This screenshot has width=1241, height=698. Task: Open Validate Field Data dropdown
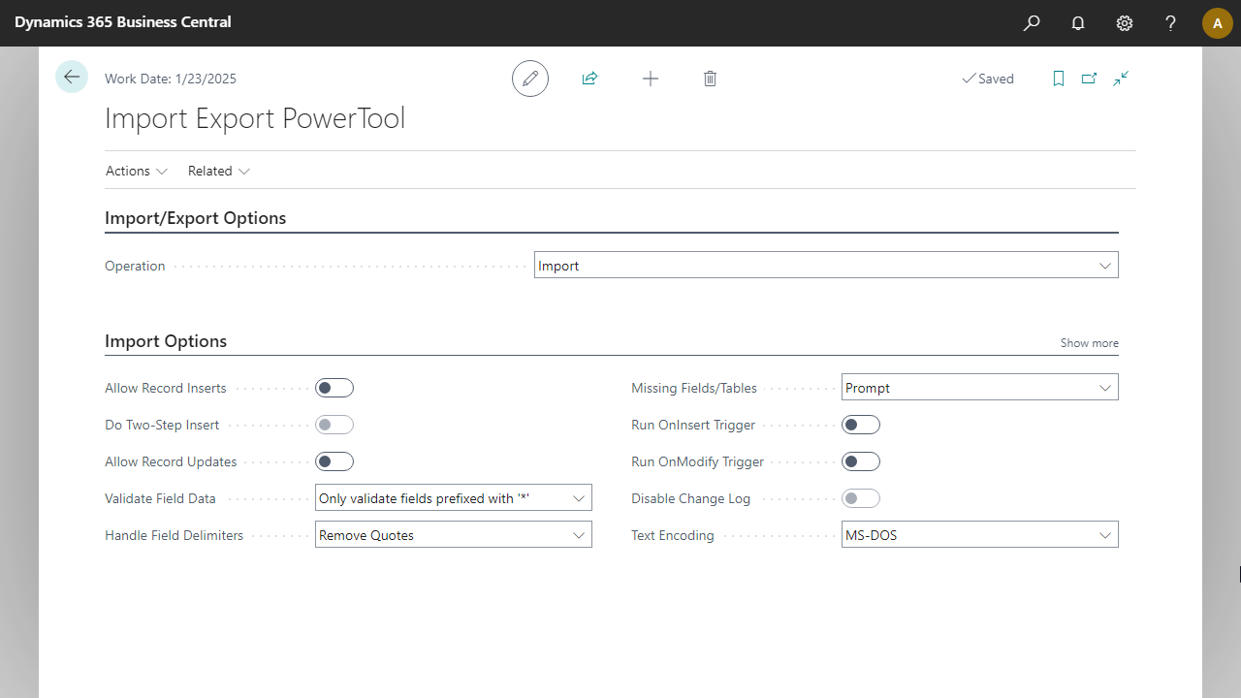pos(454,498)
